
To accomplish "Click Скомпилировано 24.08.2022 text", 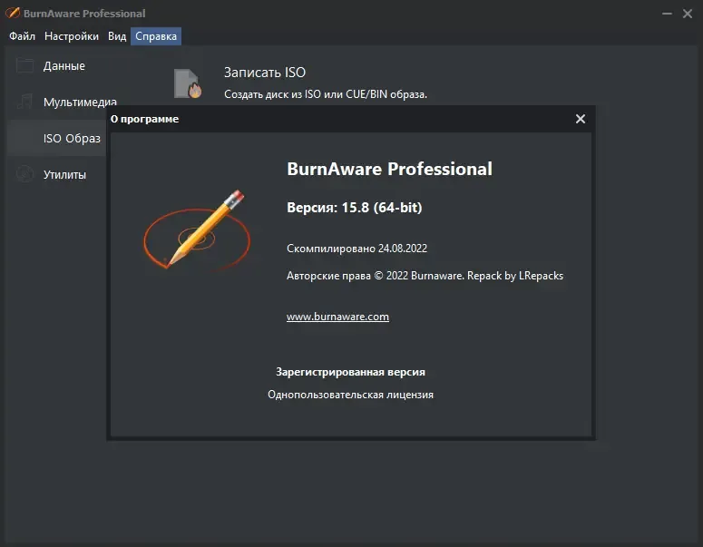I will tap(356, 249).
